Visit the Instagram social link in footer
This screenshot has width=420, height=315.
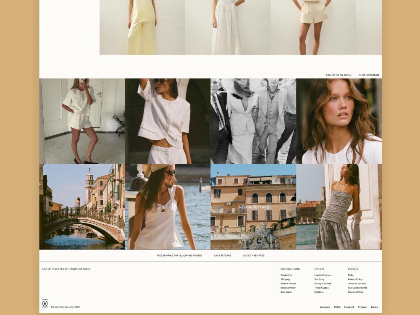[x=325, y=307]
